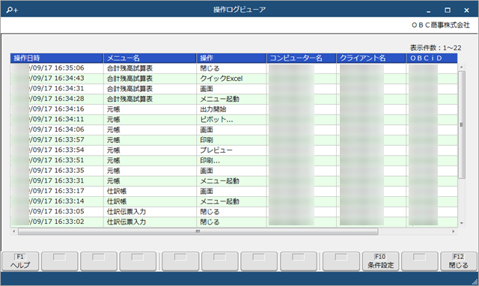Sort by メニュー名 column header

(x=150, y=58)
